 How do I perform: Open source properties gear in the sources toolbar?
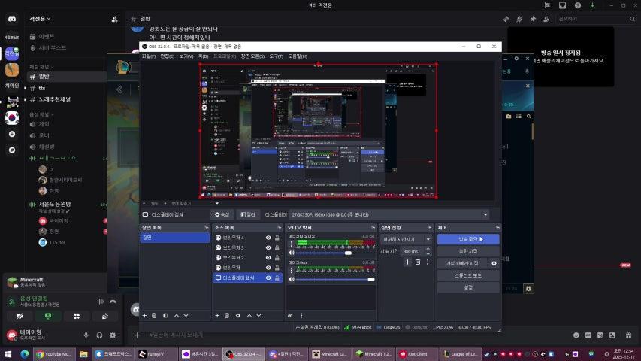pyautogui.click(x=238, y=315)
